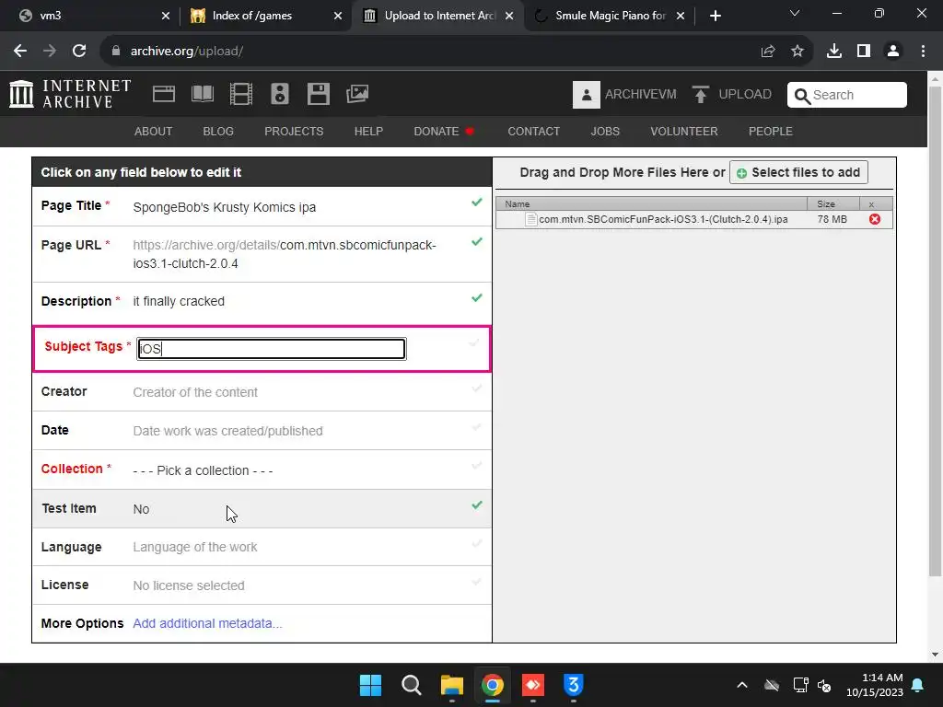The width and height of the screenshot is (943, 707).
Task: Open taskbar Search icon
Action: [x=412, y=685]
